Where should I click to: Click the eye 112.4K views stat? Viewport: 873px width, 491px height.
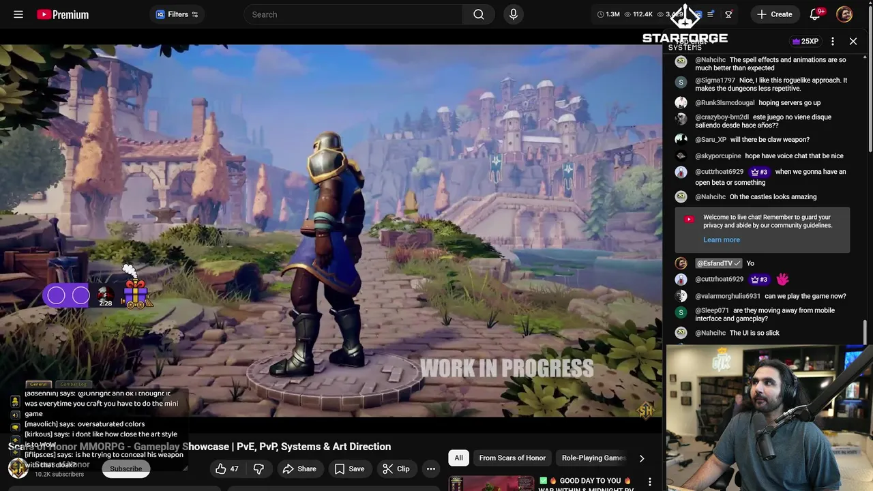coord(638,14)
